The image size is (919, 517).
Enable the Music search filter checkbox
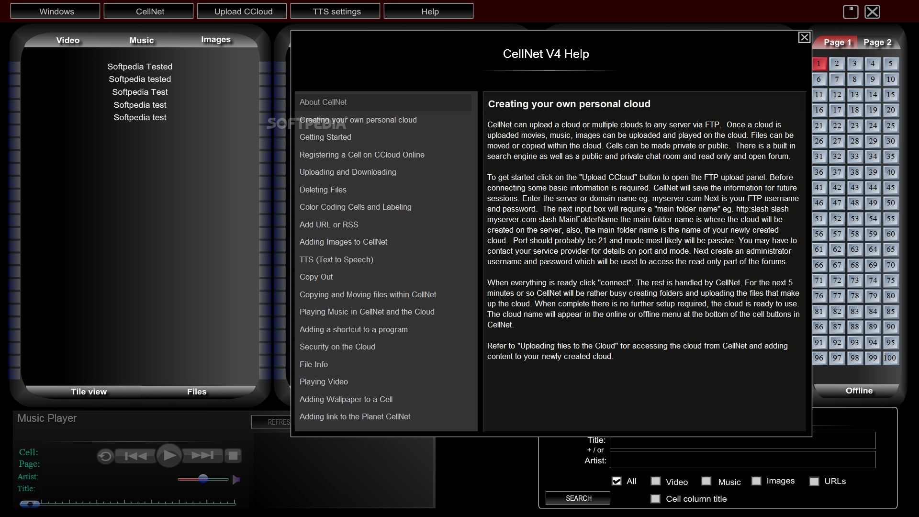point(706,481)
